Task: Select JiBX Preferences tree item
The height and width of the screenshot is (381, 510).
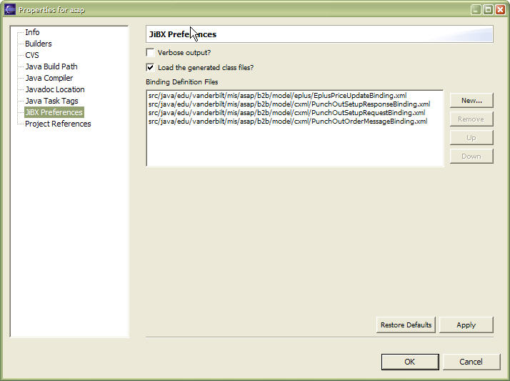Action: pyautogui.click(x=54, y=112)
